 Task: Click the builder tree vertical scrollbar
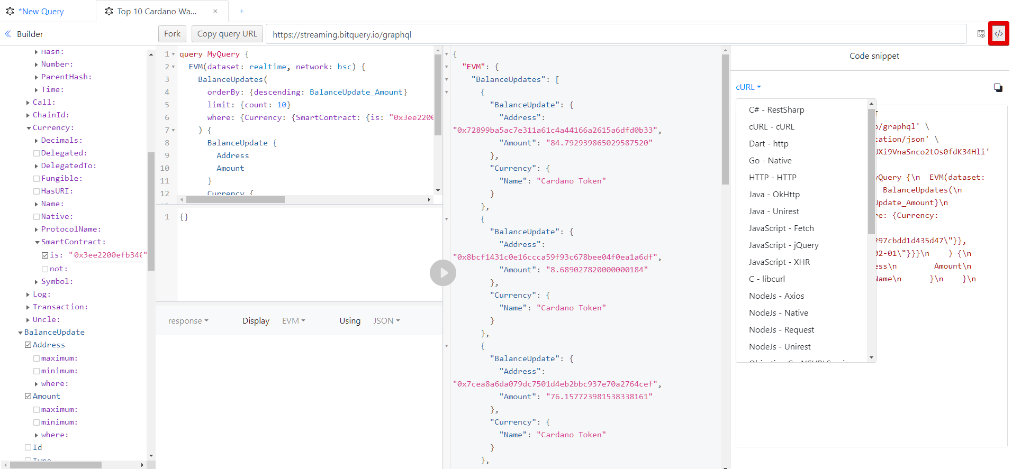pos(151,211)
